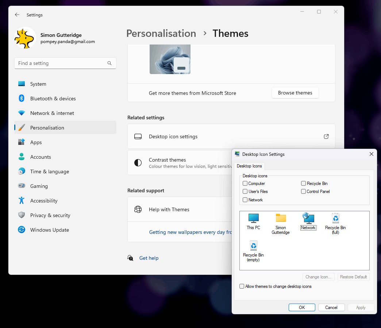Screen dimensions: 381x328
Task: Click the Time & language globe icon
Action: pyautogui.click(x=22, y=171)
